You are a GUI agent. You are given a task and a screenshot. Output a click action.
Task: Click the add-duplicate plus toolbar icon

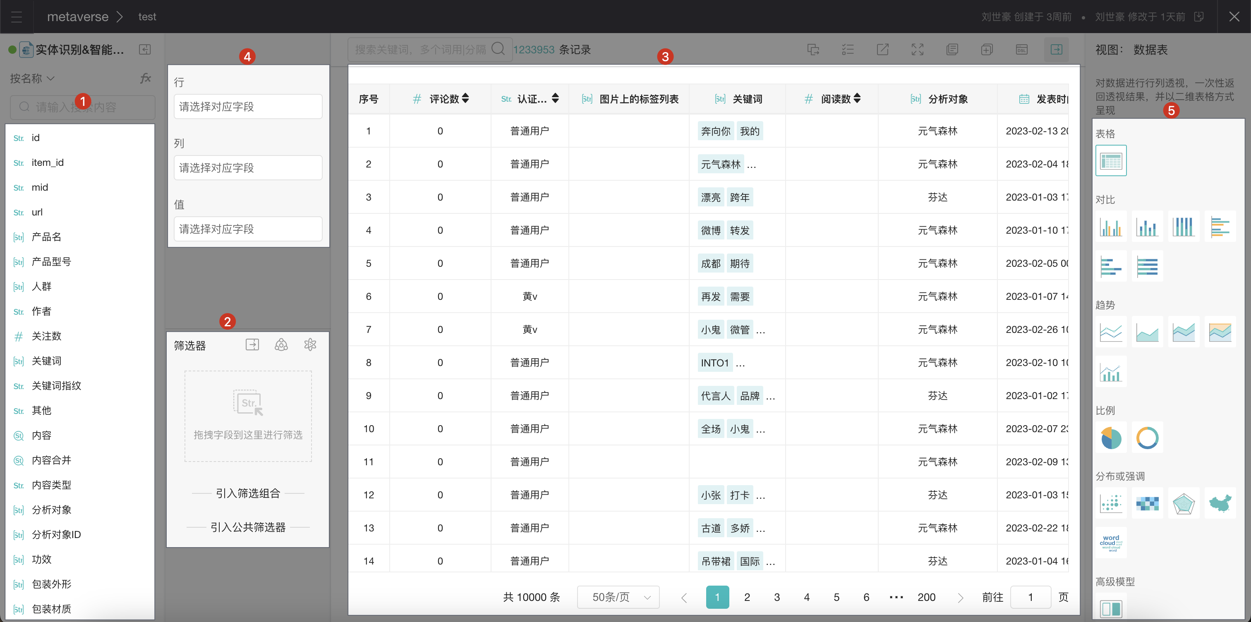click(x=987, y=50)
